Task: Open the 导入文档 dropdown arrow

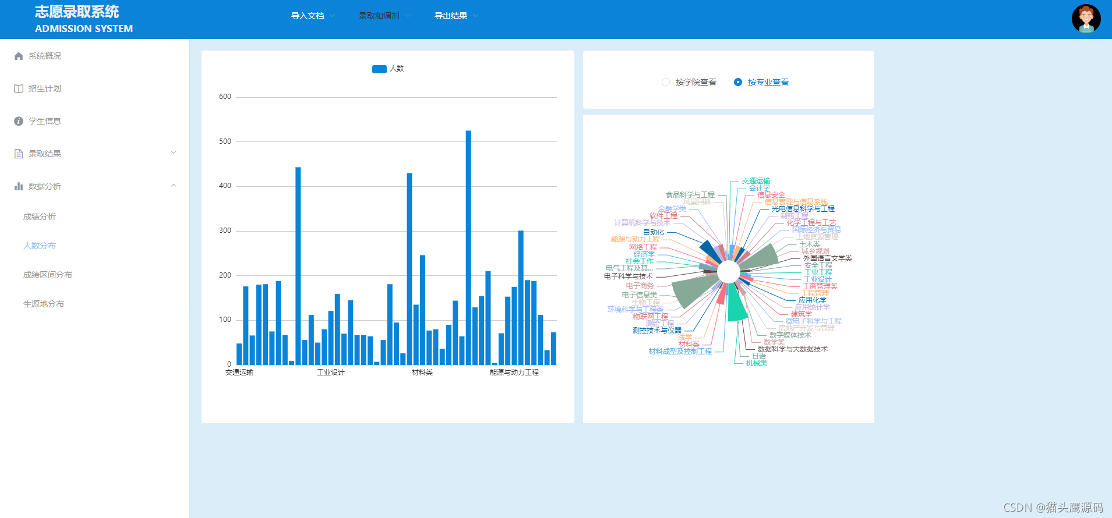Action: click(332, 16)
